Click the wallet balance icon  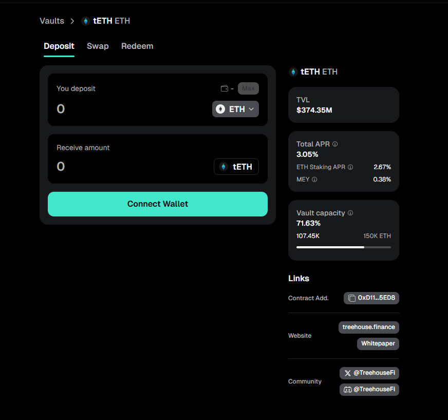coord(225,88)
